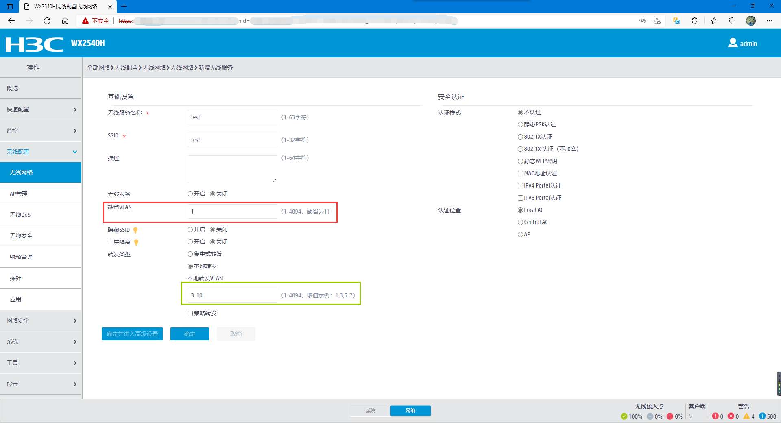This screenshot has width=781, height=423.
Task: Open 无线QoS in the sidebar
Action: click(41, 215)
